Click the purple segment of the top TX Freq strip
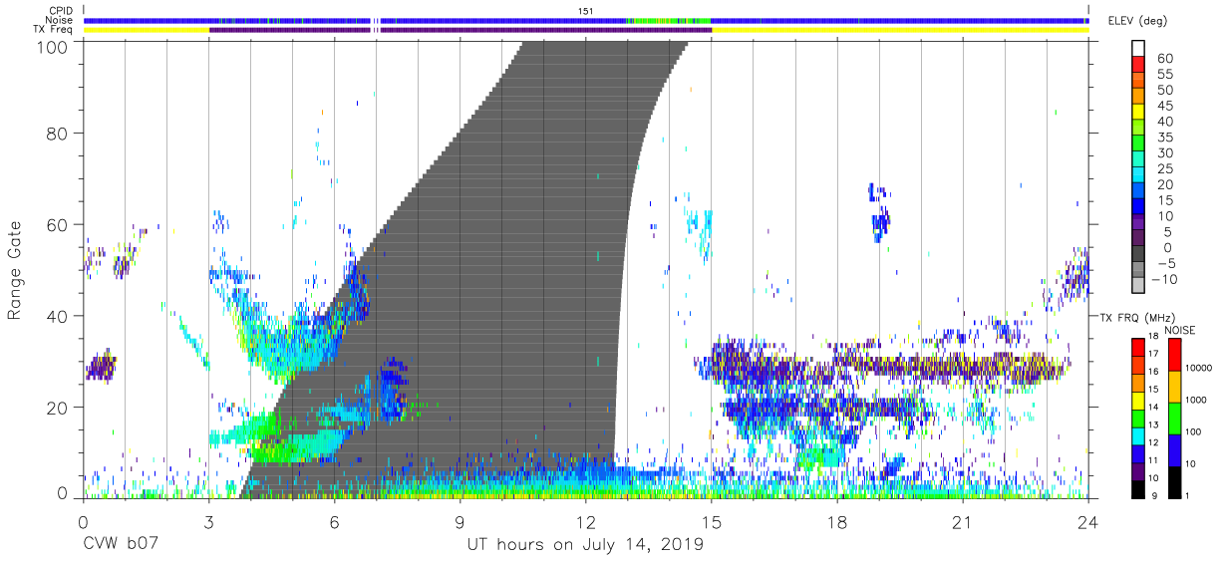Image resolution: width=1224 pixels, height=565 pixels. click(459, 30)
